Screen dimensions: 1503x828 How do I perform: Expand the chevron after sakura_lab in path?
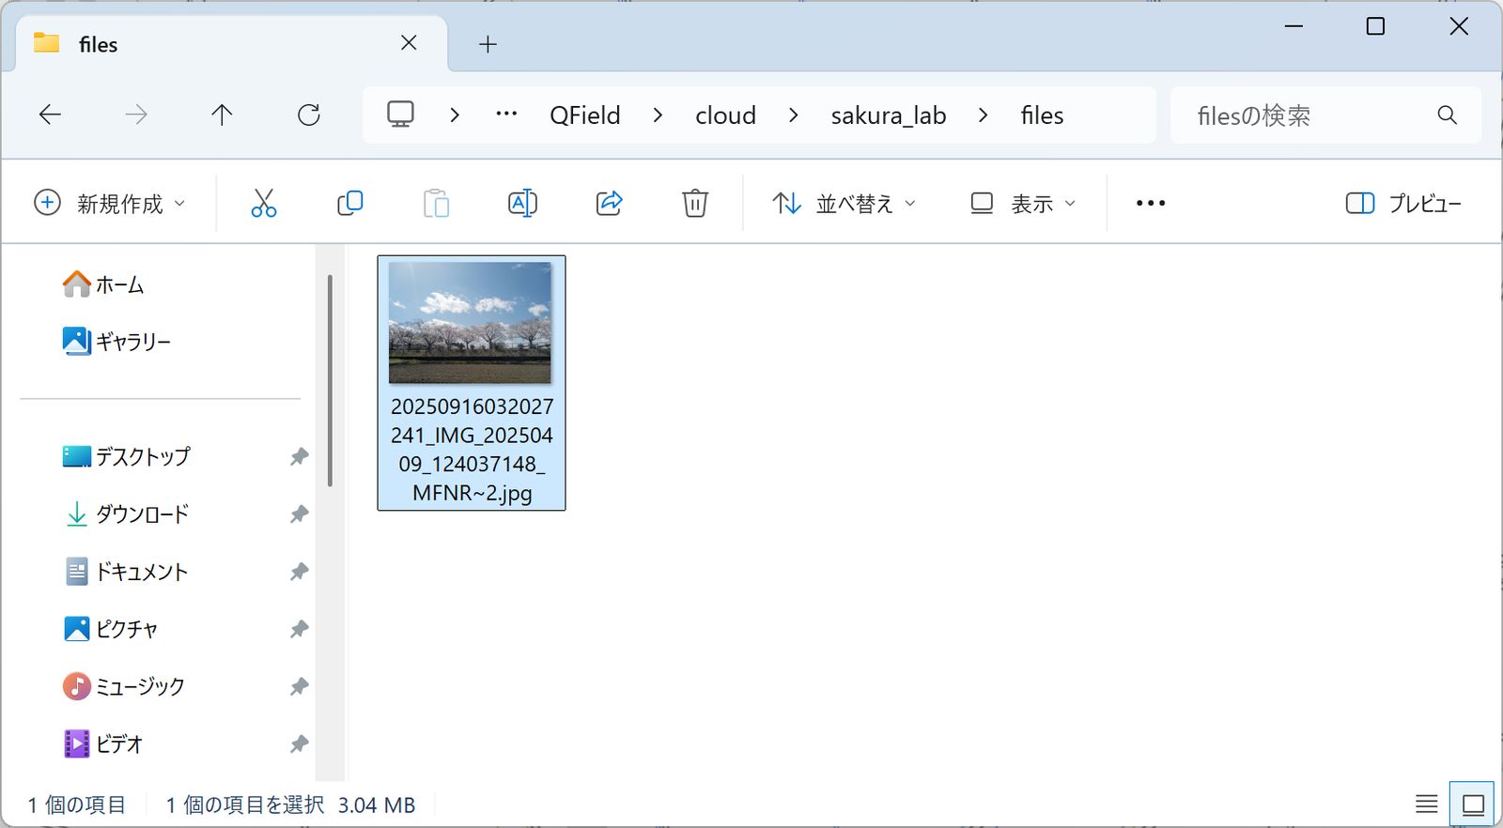point(984,115)
